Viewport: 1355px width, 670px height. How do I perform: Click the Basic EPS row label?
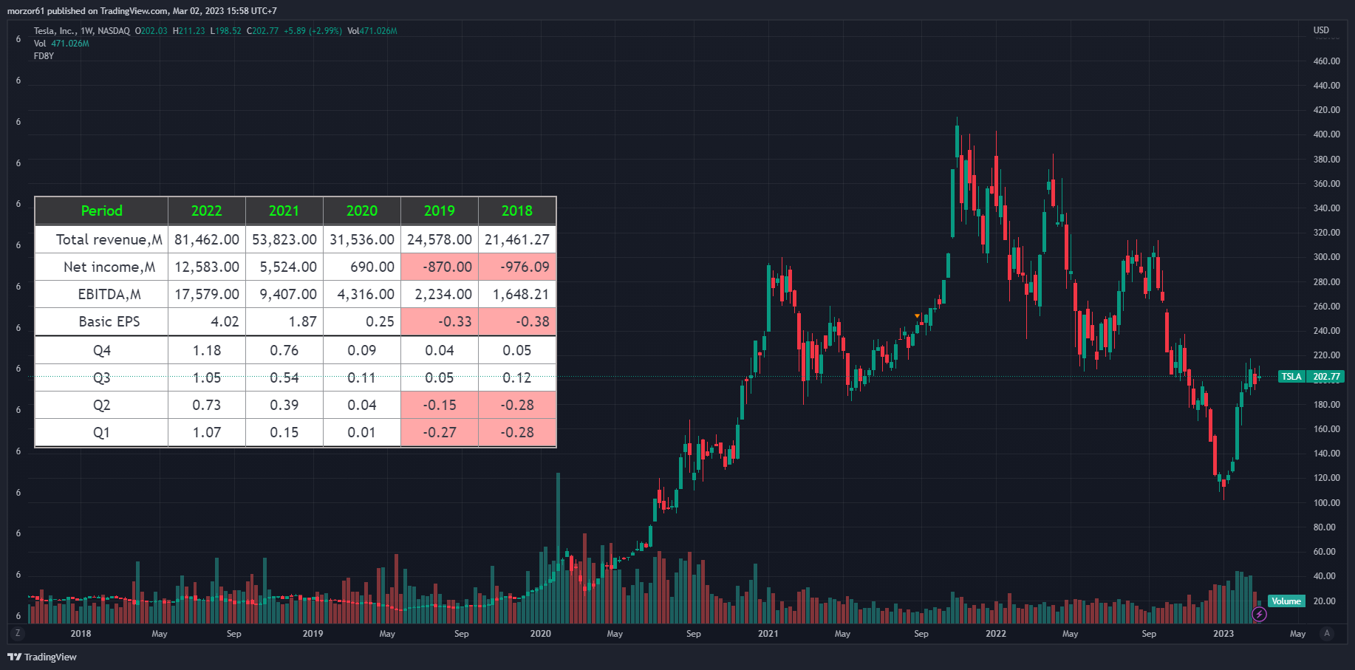[x=102, y=321]
